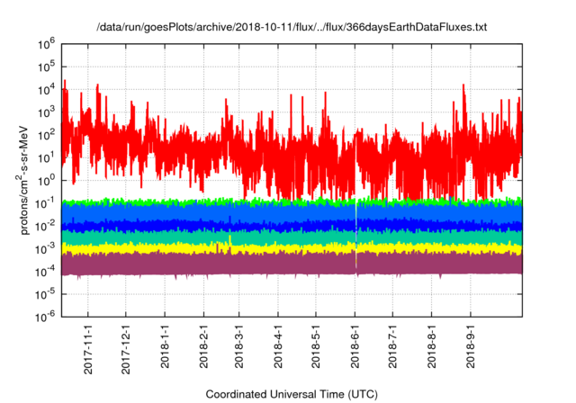
Task: Click the 10^1 y-axis tick label
Action: pyautogui.click(x=46, y=157)
